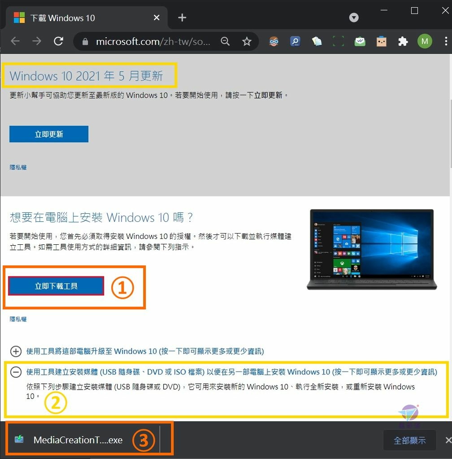Bookmark this page with the star icon
The height and width of the screenshot is (459, 452).
point(247,41)
